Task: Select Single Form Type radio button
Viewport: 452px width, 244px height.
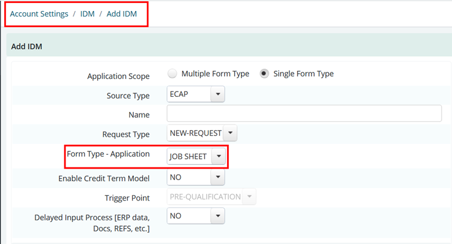Action: [264, 74]
